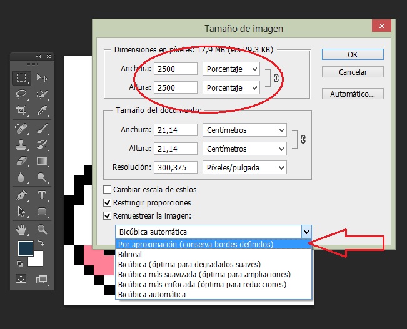Choose Bilineal resampling option
The width and height of the screenshot is (407, 329).
(x=213, y=254)
